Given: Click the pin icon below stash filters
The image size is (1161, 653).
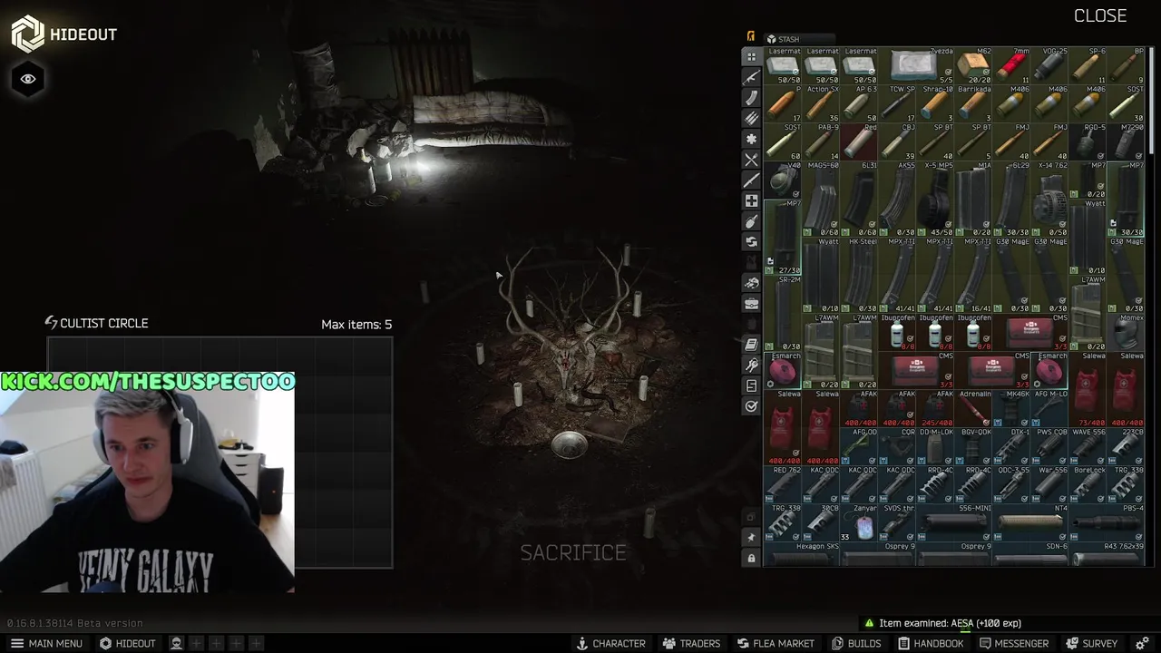Looking at the screenshot, I should tap(751, 538).
